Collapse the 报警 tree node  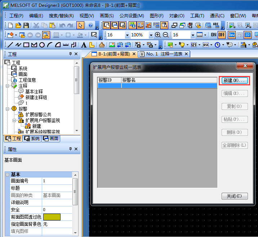tap(8, 108)
